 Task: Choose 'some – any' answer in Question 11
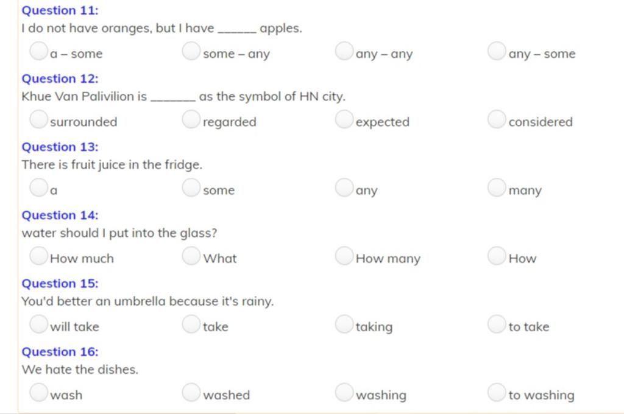[x=191, y=51]
